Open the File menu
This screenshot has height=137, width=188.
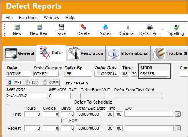tap(9, 18)
